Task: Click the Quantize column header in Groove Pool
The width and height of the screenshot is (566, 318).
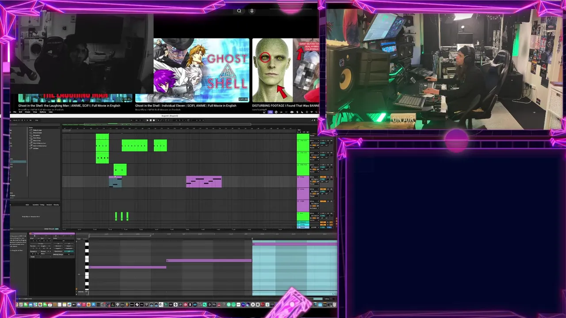Action: (x=35, y=205)
